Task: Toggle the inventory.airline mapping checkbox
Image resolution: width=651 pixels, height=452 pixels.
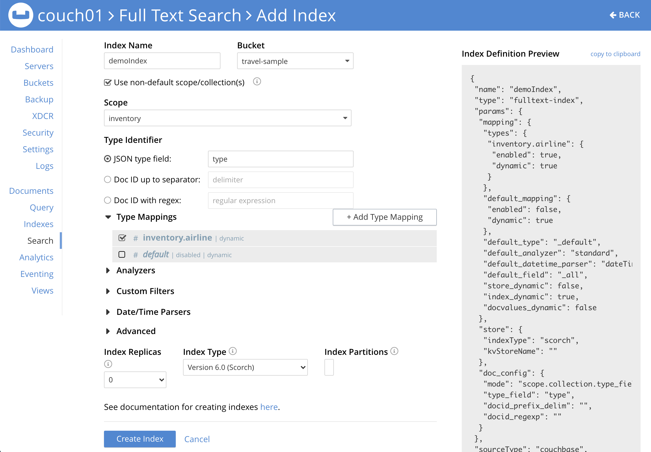Action: tap(122, 238)
